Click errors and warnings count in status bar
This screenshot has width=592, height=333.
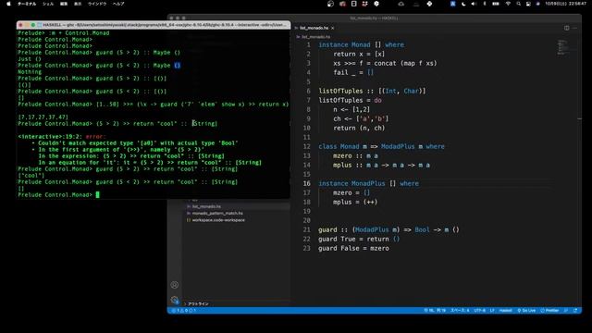[x=184, y=311]
